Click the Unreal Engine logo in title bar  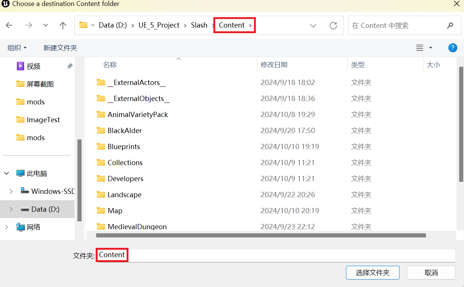(x=6, y=4)
